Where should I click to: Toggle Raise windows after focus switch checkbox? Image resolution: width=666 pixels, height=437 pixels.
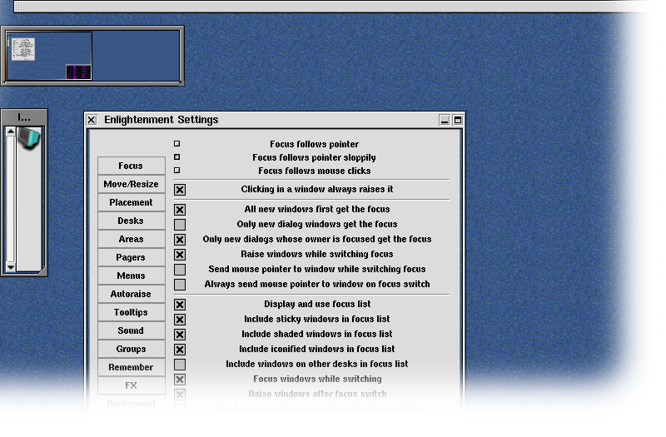[x=180, y=395]
